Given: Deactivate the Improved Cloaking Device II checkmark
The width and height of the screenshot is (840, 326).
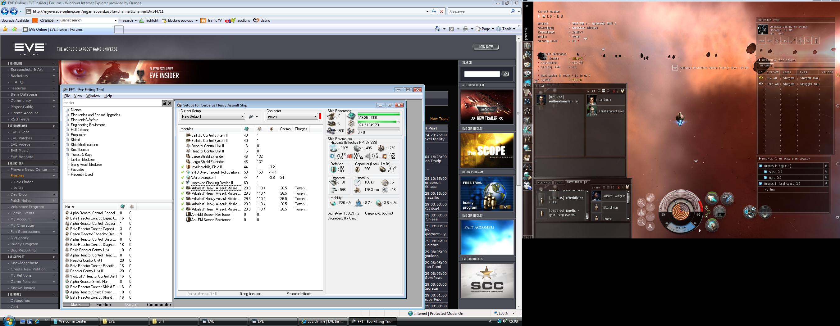Looking at the screenshot, I should (183, 183).
